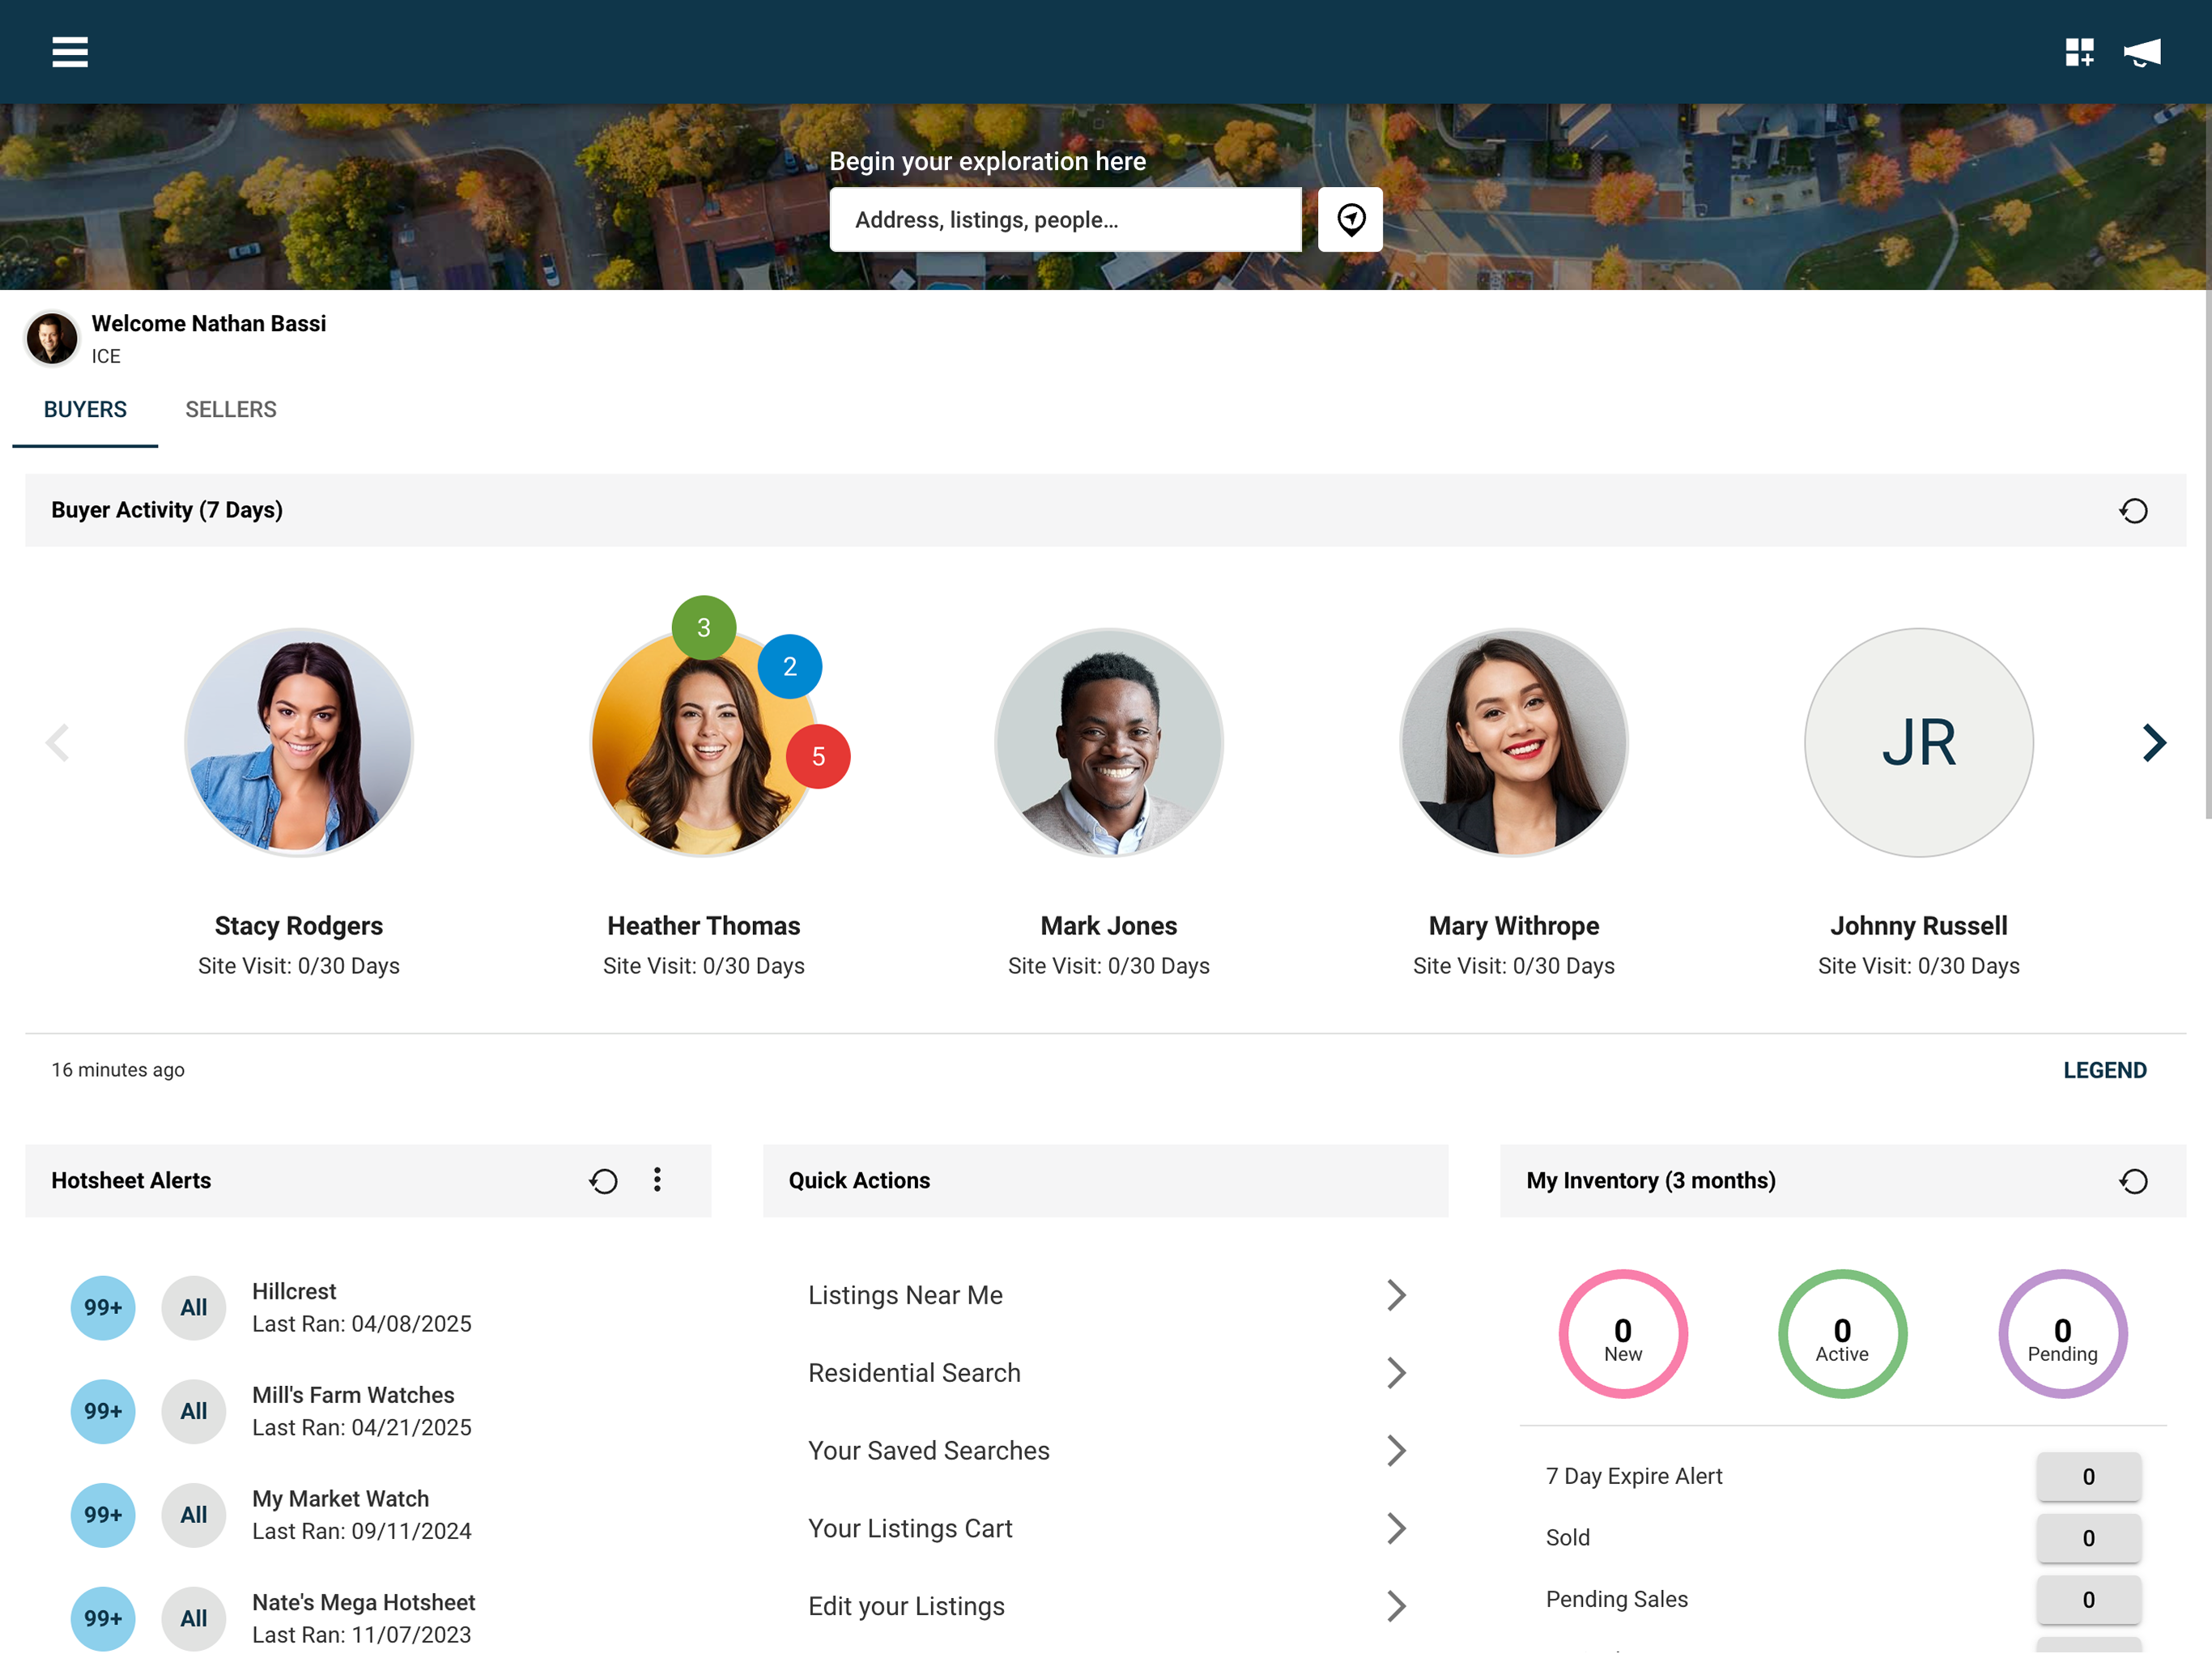Screen dimensions: 2212x1658
Task: Click the Heather Thomas name label
Action: (704, 927)
